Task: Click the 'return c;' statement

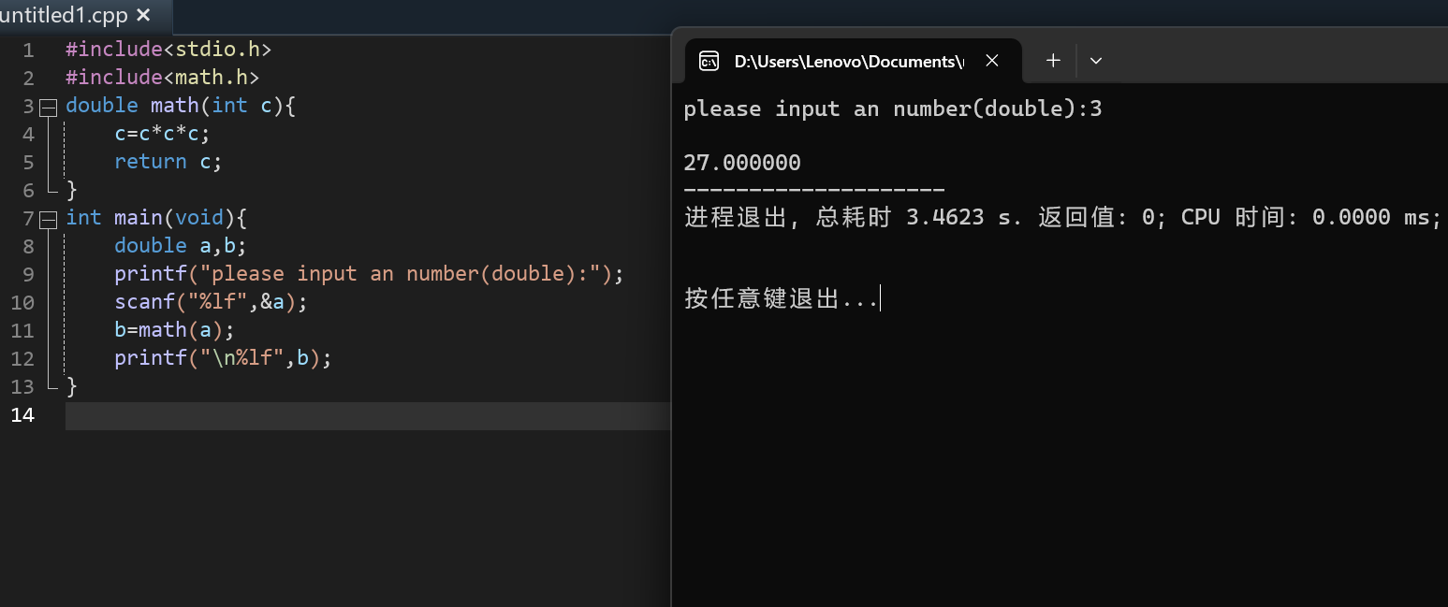Action: tap(168, 162)
